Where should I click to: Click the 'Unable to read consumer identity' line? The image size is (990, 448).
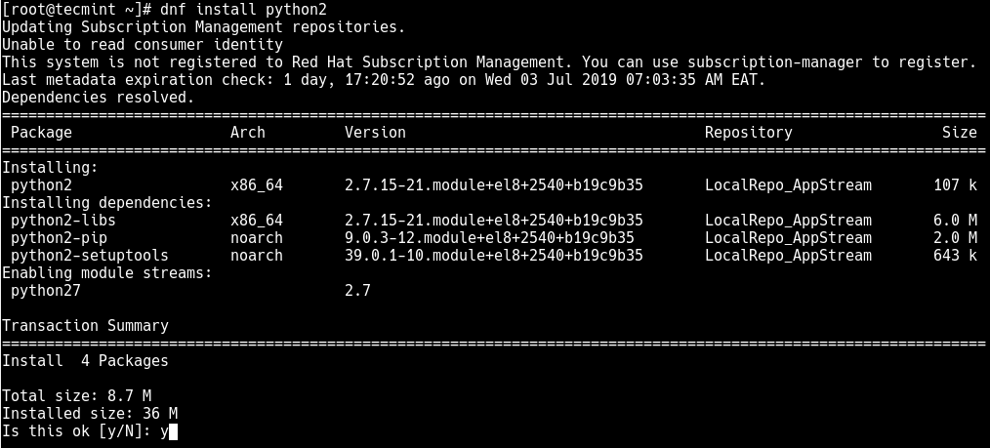pyautogui.click(x=142, y=45)
